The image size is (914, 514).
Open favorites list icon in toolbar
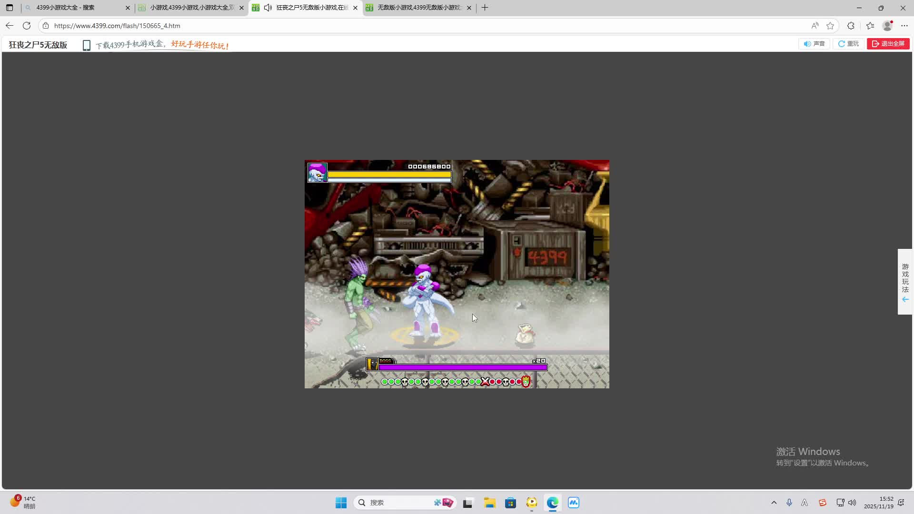click(x=870, y=26)
